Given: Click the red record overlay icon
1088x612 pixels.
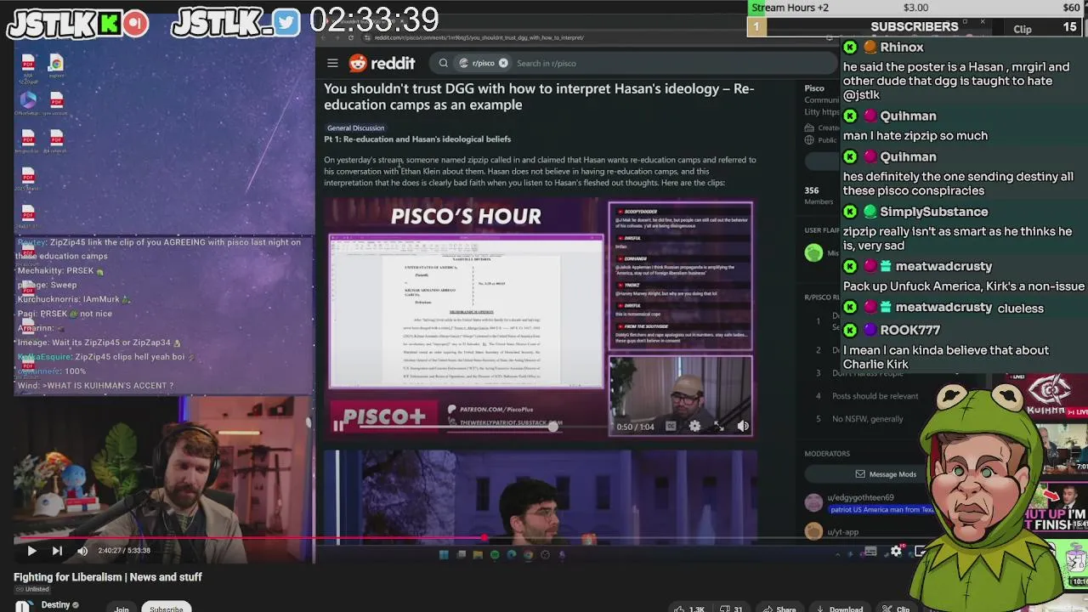Looking at the screenshot, I should pos(135,24).
